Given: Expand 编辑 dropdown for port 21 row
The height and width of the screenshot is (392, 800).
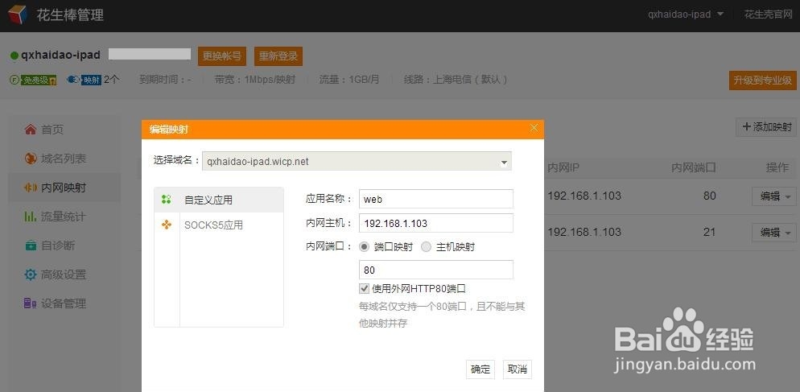Looking at the screenshot, I should click(x=774, y=233).
